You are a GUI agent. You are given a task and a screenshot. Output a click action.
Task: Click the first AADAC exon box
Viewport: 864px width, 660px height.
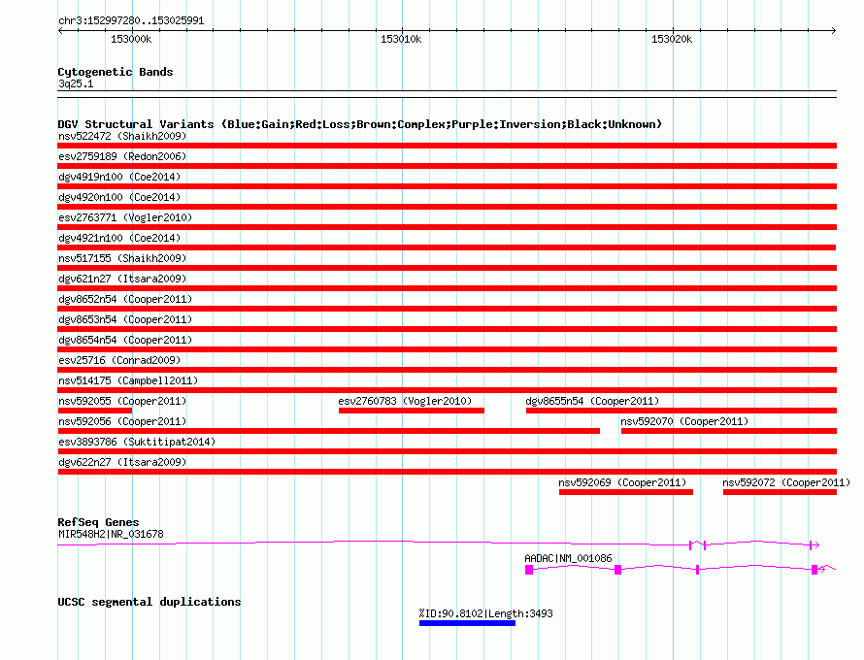pyautogui.click(x=529, y=570)
